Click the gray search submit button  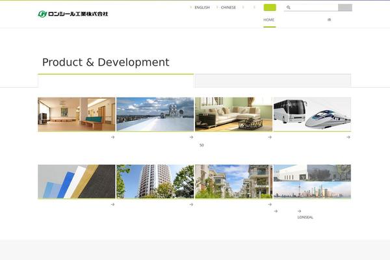point(345,7)
